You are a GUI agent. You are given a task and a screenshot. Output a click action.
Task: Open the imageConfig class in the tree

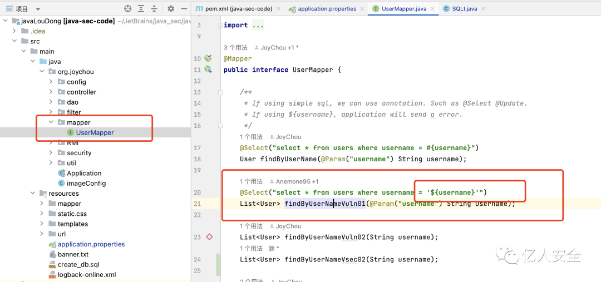point(86,183)
